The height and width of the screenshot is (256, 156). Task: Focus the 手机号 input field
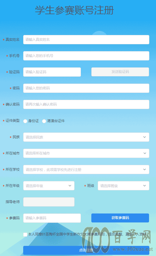coord(86,56)
